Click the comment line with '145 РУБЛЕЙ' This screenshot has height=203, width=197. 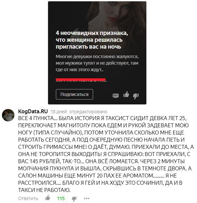(x=101, y=161)
